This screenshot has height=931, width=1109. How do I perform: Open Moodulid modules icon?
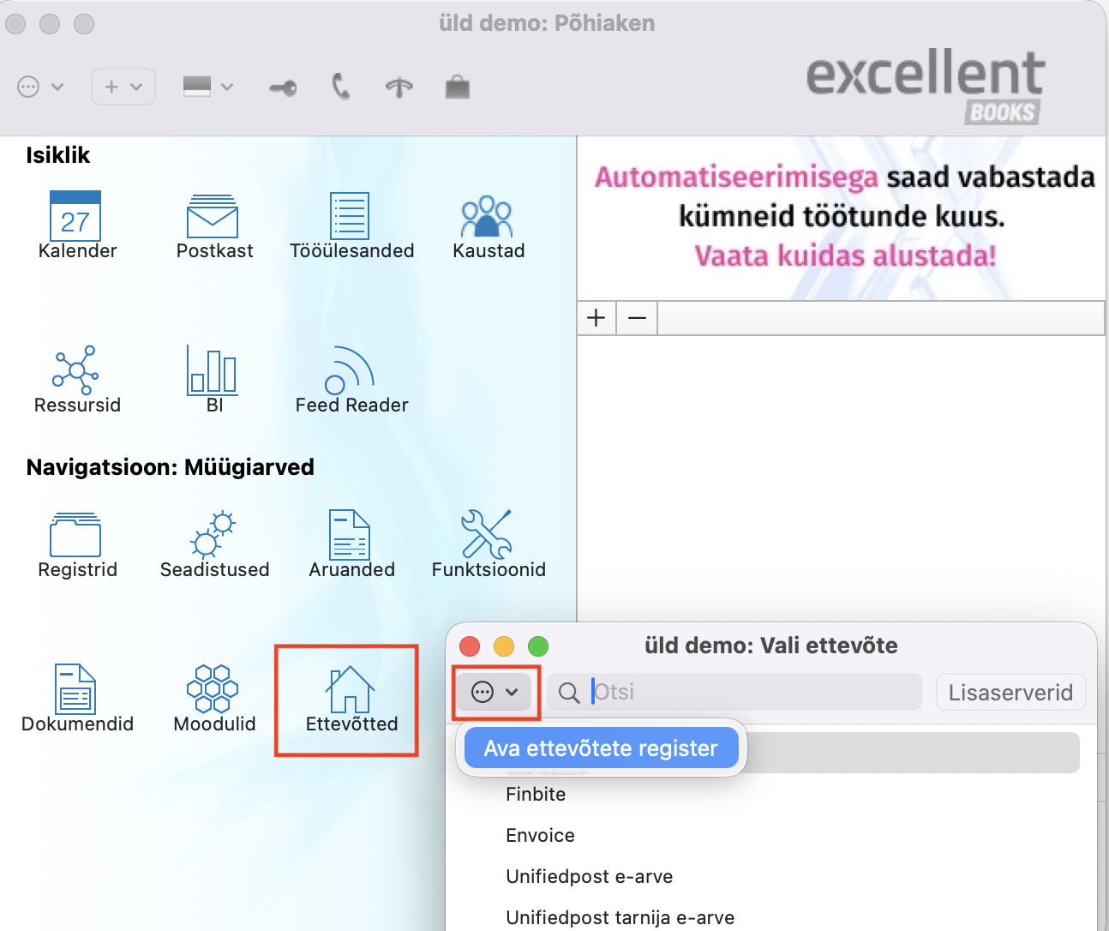click(213, 688)
